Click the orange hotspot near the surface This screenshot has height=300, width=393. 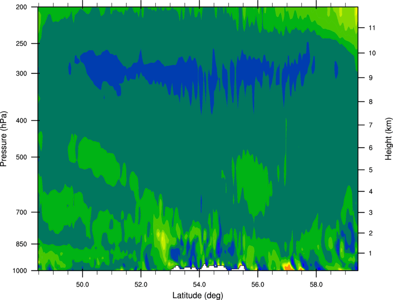(x=289, y=267)
